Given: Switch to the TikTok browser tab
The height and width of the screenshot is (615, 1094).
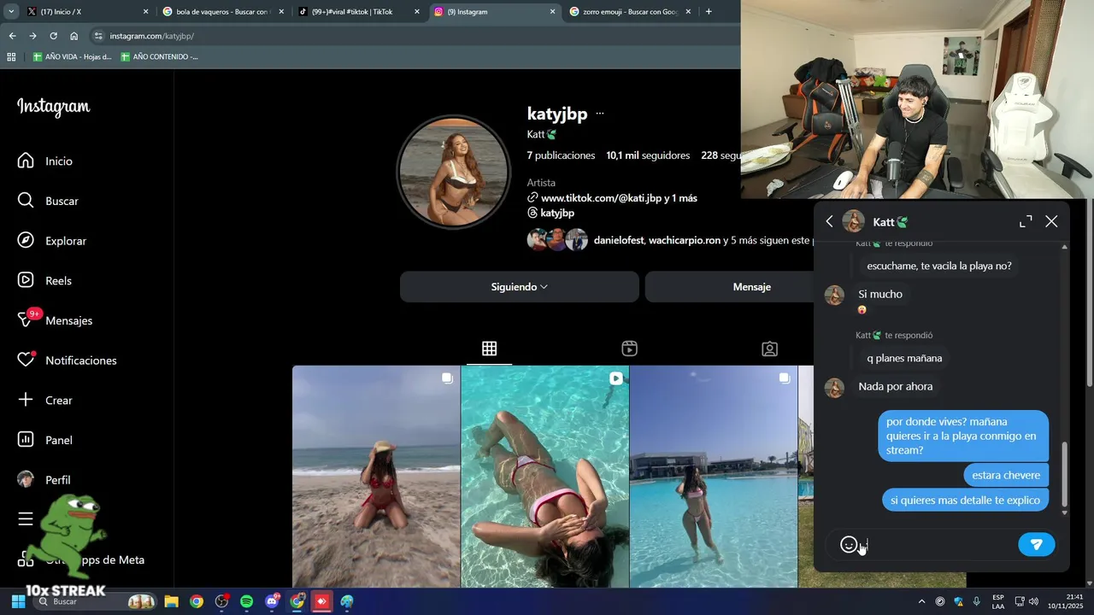Looking at the screenshot, I should pos(359,12).
